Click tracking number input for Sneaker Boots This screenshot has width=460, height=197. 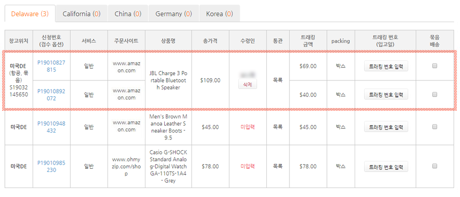(386, 127)
